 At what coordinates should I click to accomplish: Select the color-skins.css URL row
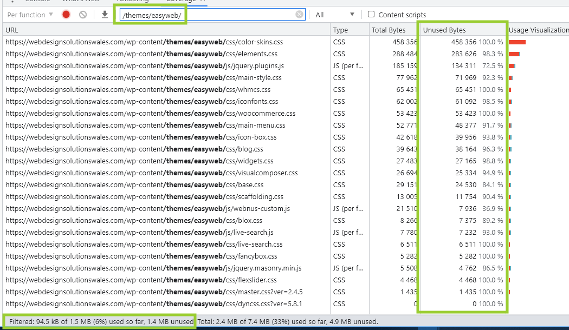[x=286, y=42]
